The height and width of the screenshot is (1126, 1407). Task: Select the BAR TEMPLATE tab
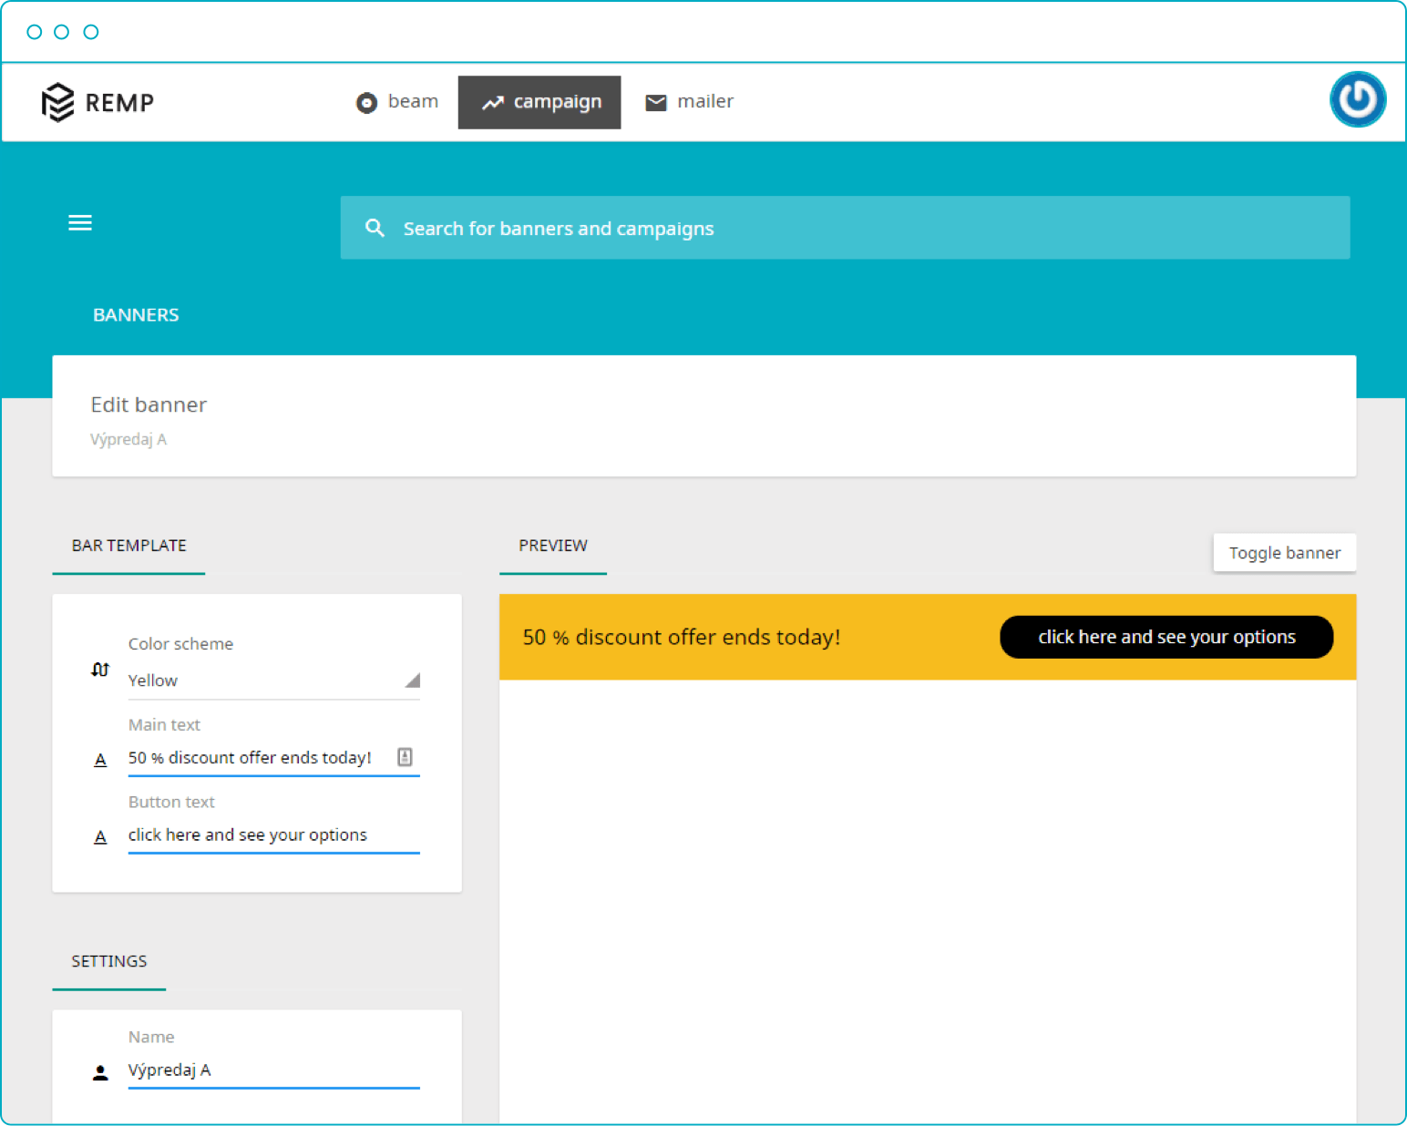click(128, 545)
